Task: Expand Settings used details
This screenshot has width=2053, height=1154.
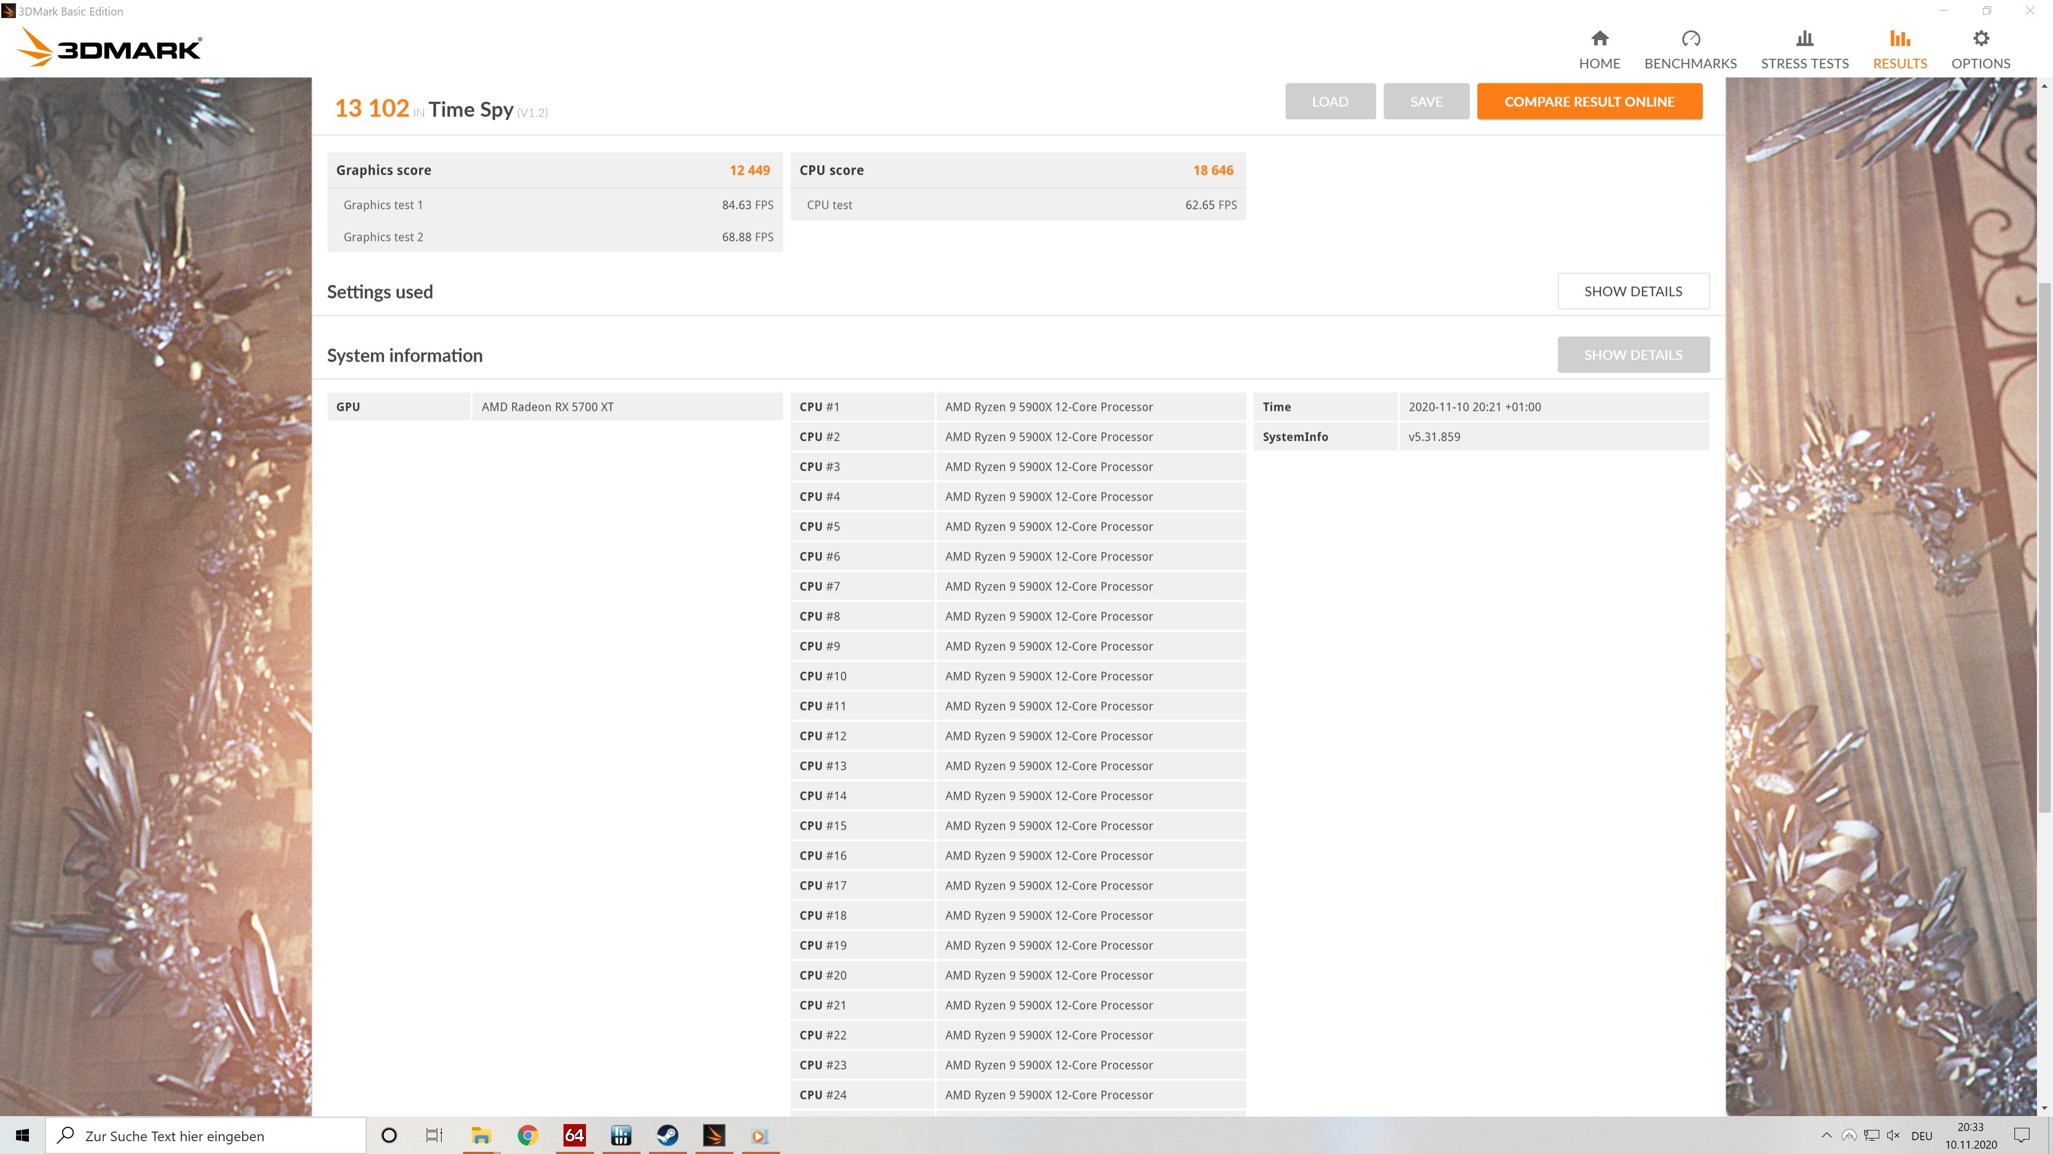Action: click(1632, 292)
